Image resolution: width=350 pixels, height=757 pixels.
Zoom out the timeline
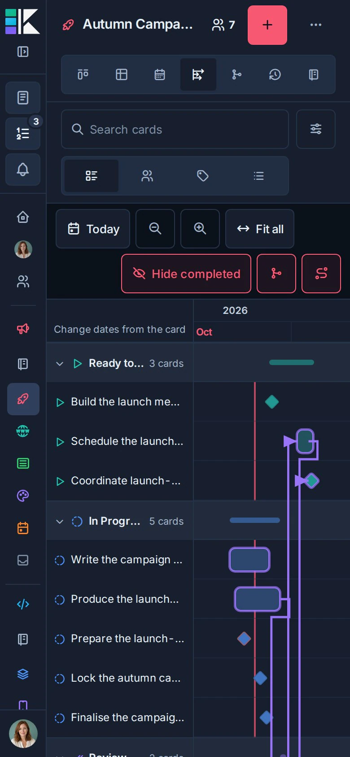155,229
